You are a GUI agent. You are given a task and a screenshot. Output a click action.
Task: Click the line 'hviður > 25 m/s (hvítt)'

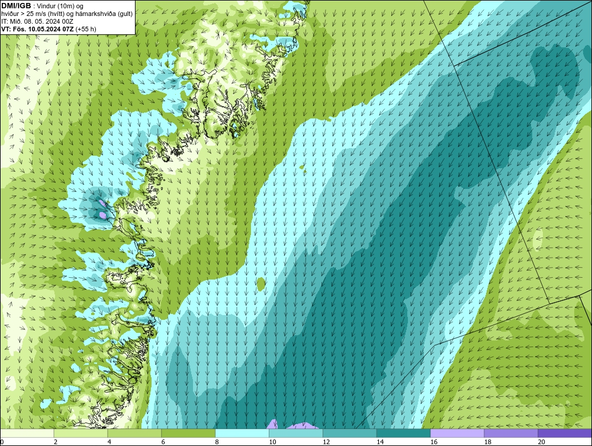point(33,14)
